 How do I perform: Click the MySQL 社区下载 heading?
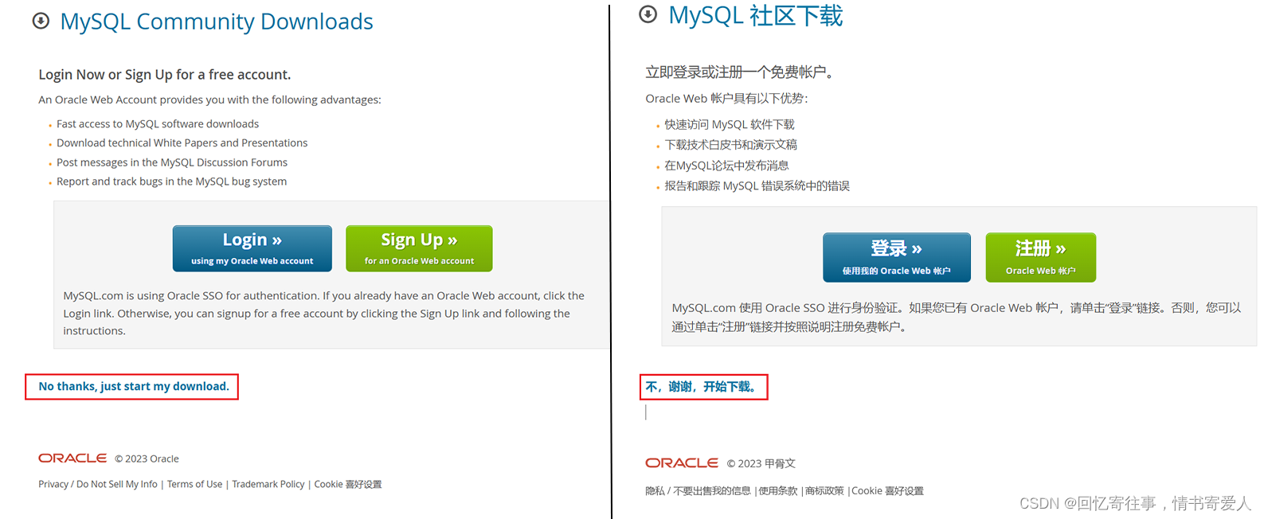pyautogui.click(x=755, y=15)
